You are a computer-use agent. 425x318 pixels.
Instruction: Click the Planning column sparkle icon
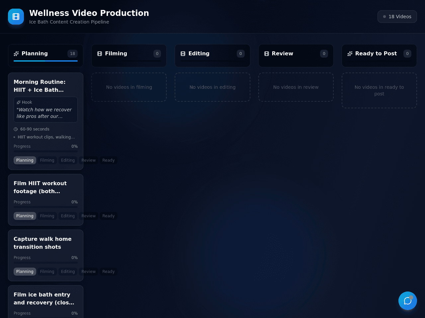(16, 54)
